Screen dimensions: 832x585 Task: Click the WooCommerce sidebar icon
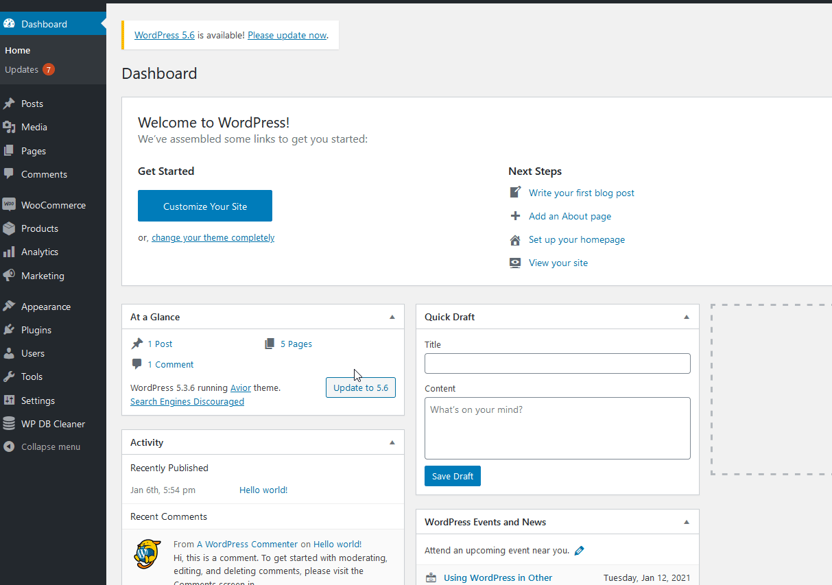point(9,205)
